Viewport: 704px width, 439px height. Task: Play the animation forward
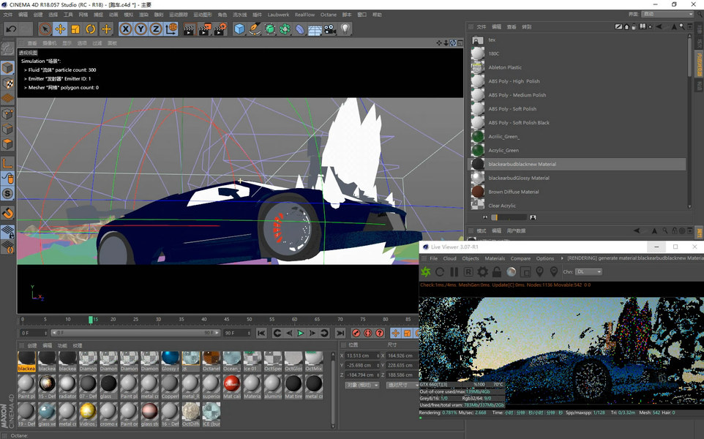click(x=301, y=333)
